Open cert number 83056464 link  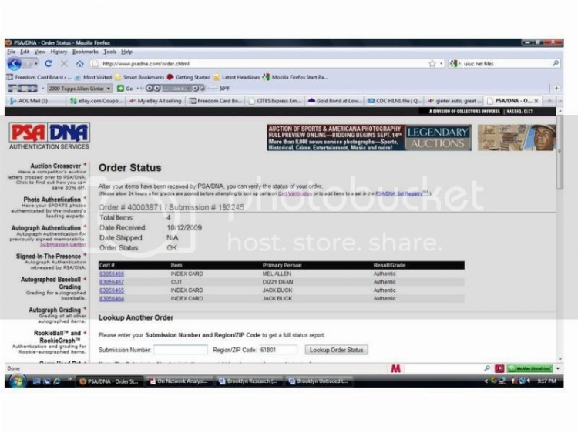pos(112,298)
